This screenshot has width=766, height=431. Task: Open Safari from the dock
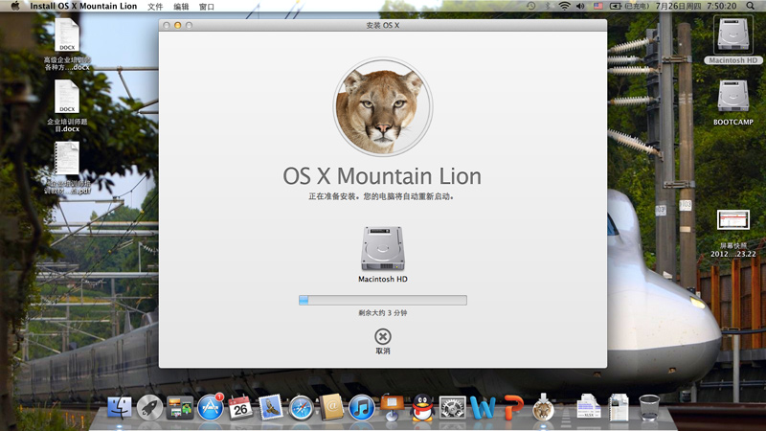coord(302,408)
